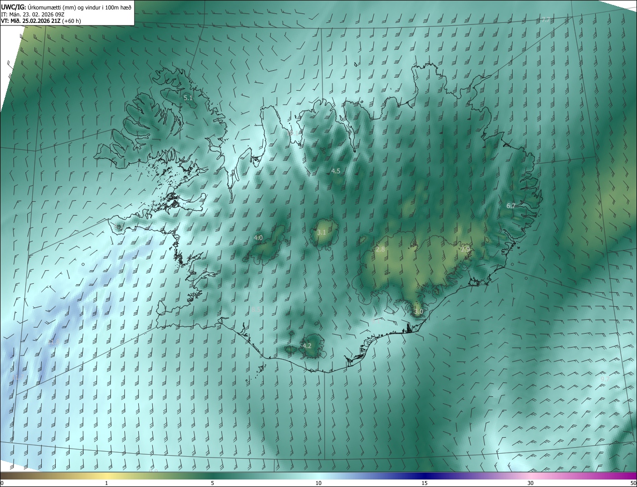Click the 6.7 value near the east coast

(x=511, y=206)
